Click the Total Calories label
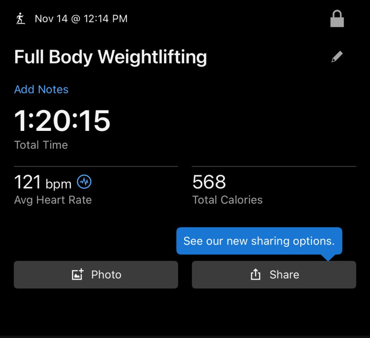Viewport: 370px width, 338px height. point(227,200)
